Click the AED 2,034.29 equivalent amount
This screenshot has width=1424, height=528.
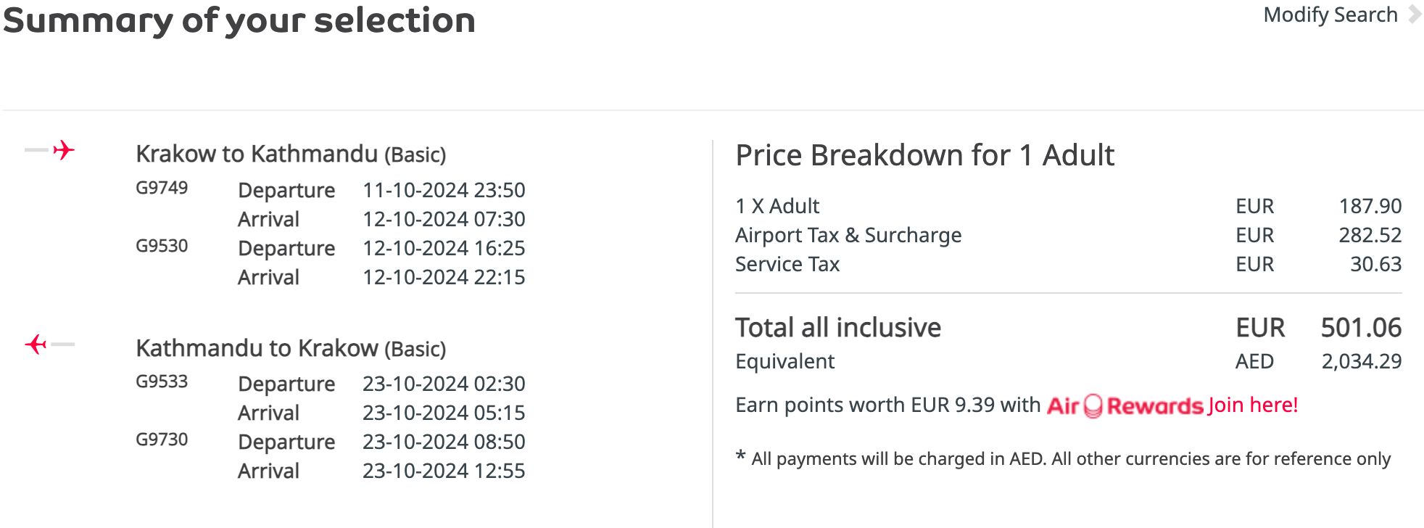pyautogui.click(x=1361, y=361)
